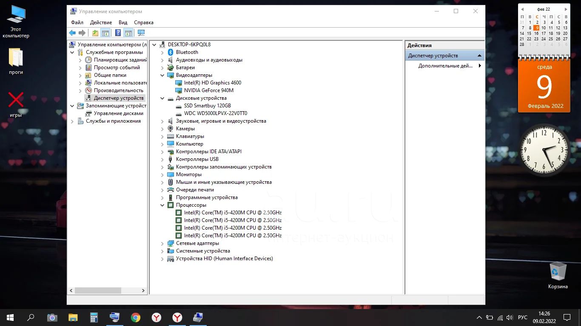Screen dimensions: 581x326
Task: Click the Звуковые, игровые и видеоустройства icon
Action: point(171,121)
